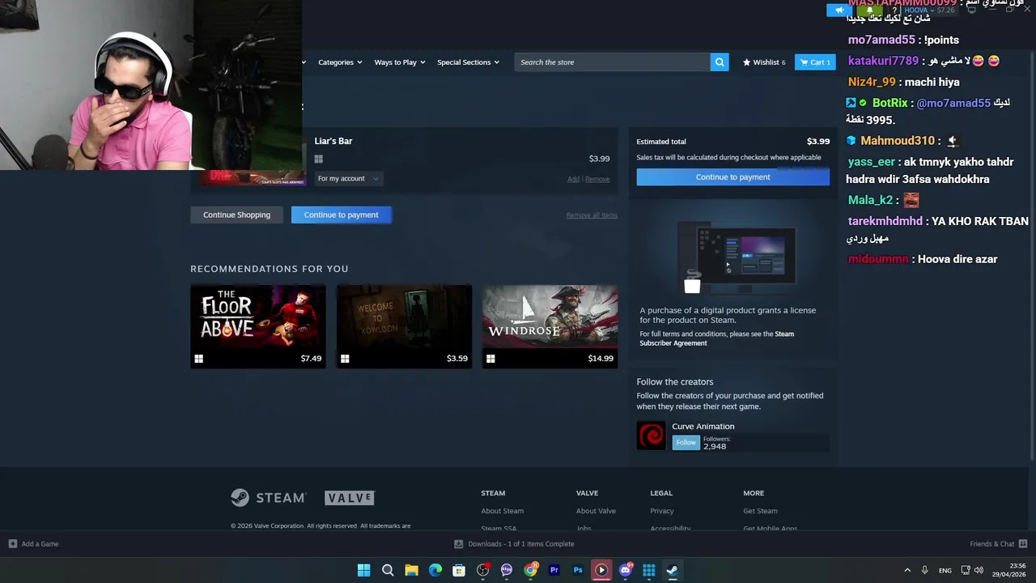Open the Curve Animation creator logo

coord(651,436)
